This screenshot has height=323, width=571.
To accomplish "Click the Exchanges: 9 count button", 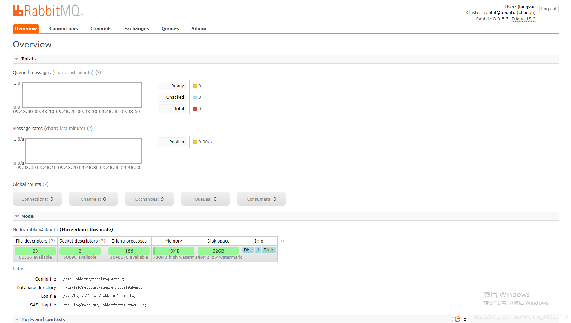I will click(149, 199).
